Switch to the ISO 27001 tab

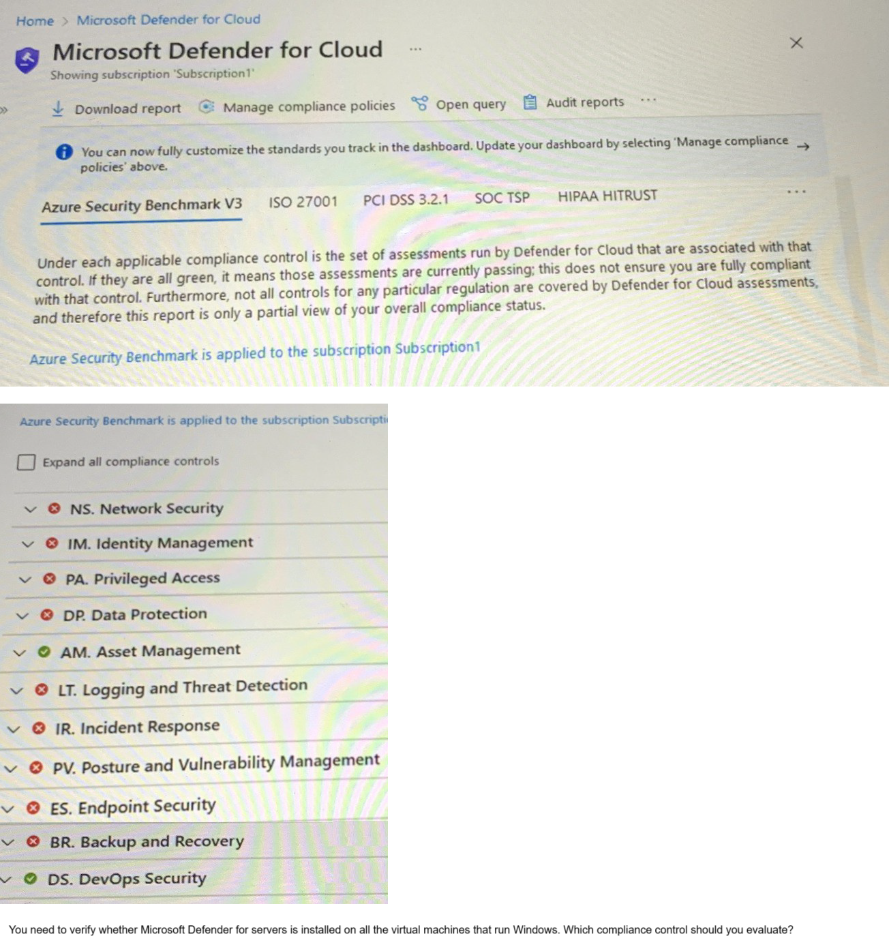pyautogui.click(x=303, y=202)
